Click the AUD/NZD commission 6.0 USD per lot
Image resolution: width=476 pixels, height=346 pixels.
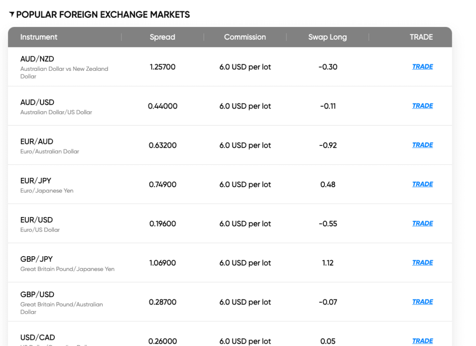tap(245, 67)
